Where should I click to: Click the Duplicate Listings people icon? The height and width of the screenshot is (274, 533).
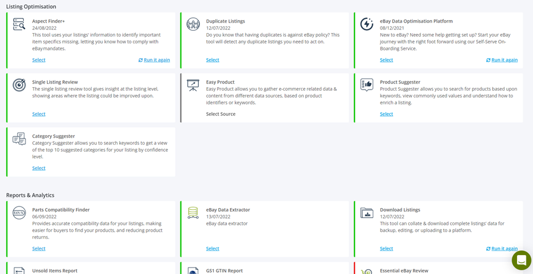[x=193, y=24]
